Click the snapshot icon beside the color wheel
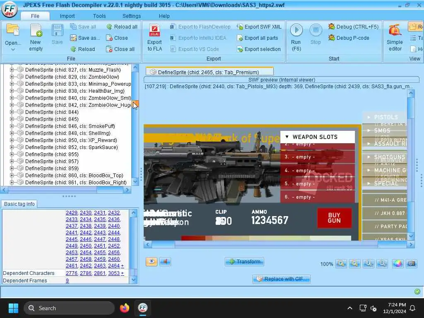This screenshot has width=424, height=318. point(411,263)
